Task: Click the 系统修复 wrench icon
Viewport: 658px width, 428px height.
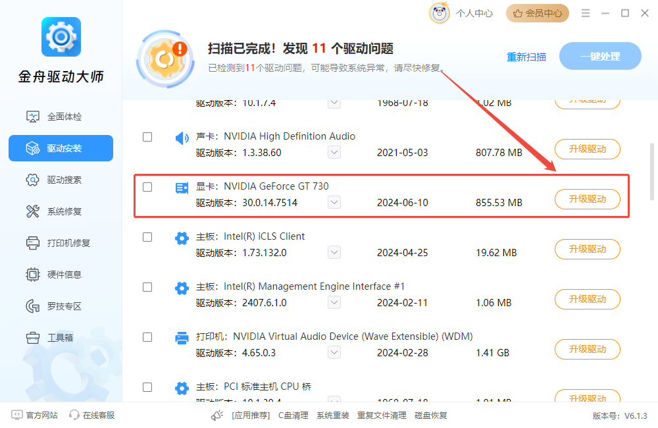Action: [x=33, y=211]
